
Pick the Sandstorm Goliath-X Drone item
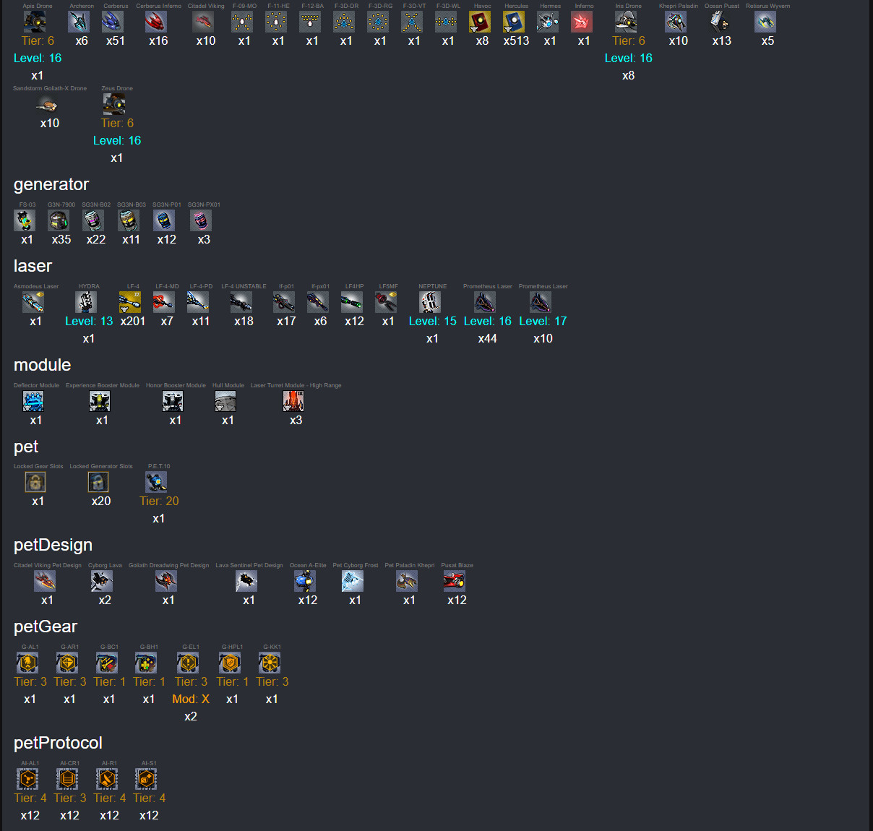pos(47,104)
